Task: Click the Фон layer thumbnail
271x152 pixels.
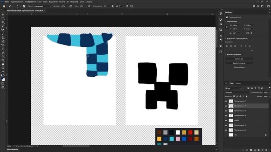Action: click(x=231, y=135)
